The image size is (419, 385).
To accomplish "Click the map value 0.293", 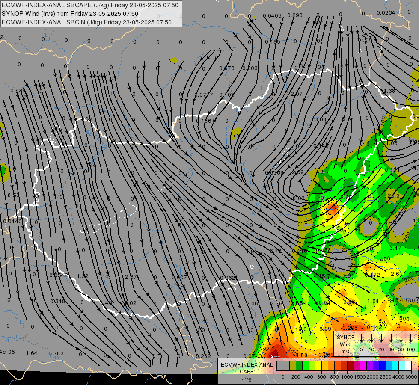I will pos(295,15).
